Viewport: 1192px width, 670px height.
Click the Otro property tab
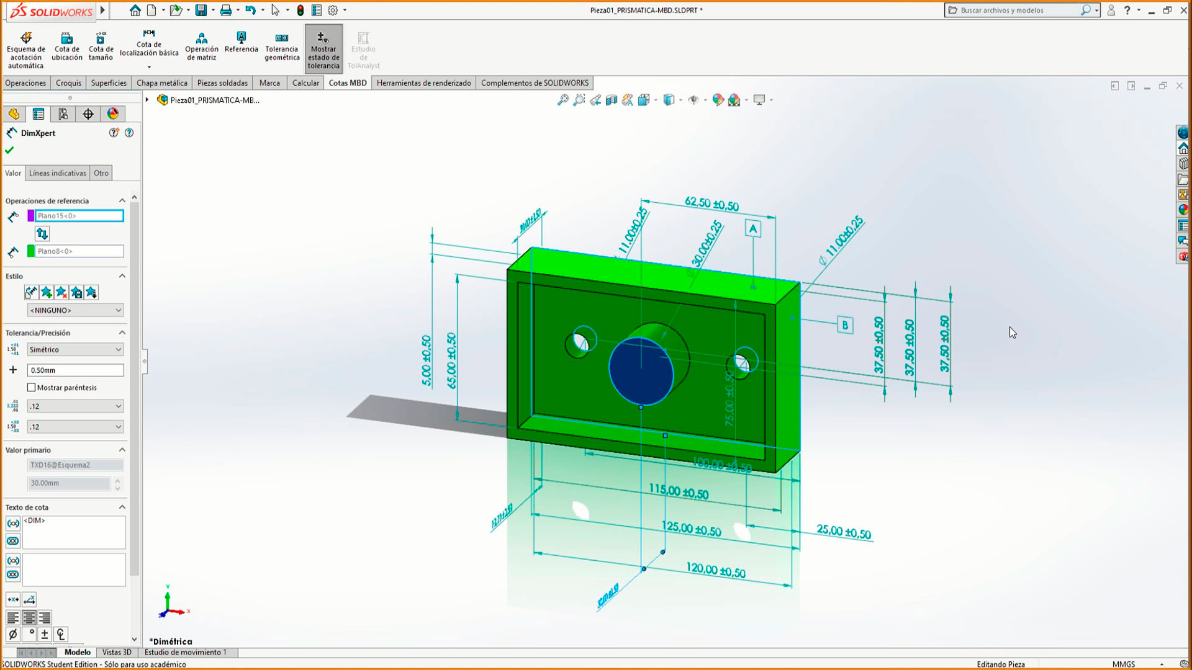coord(101,173)
